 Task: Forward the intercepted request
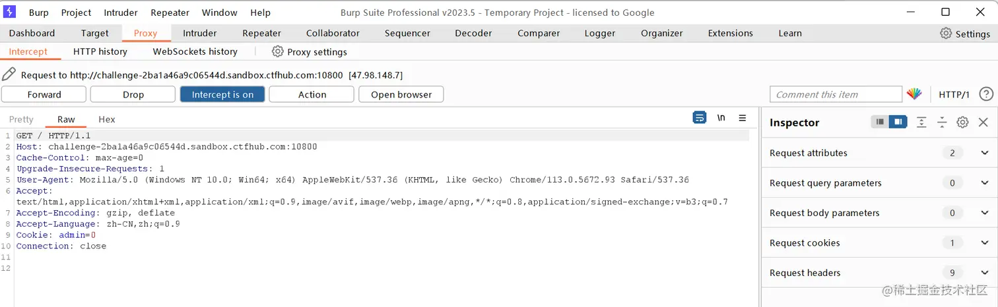coord(44,94)
